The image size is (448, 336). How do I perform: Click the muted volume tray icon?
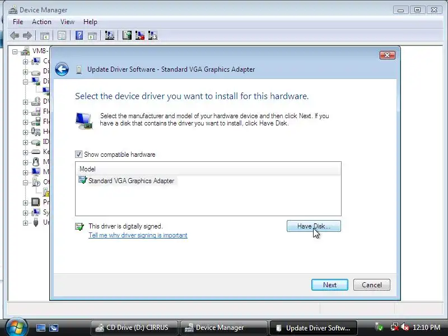point(405,327)
